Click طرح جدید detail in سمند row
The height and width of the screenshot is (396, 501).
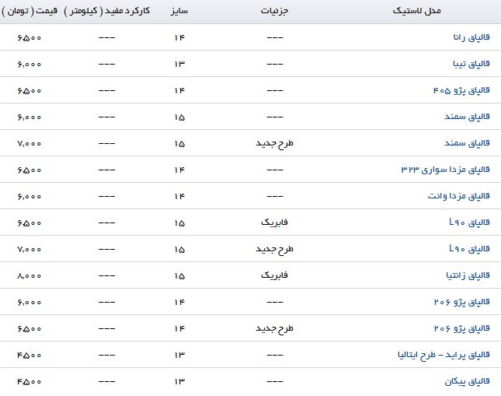point(274,144)
